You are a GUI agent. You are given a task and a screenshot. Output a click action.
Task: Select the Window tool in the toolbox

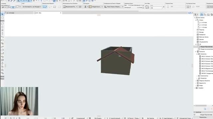pos(2,30)
